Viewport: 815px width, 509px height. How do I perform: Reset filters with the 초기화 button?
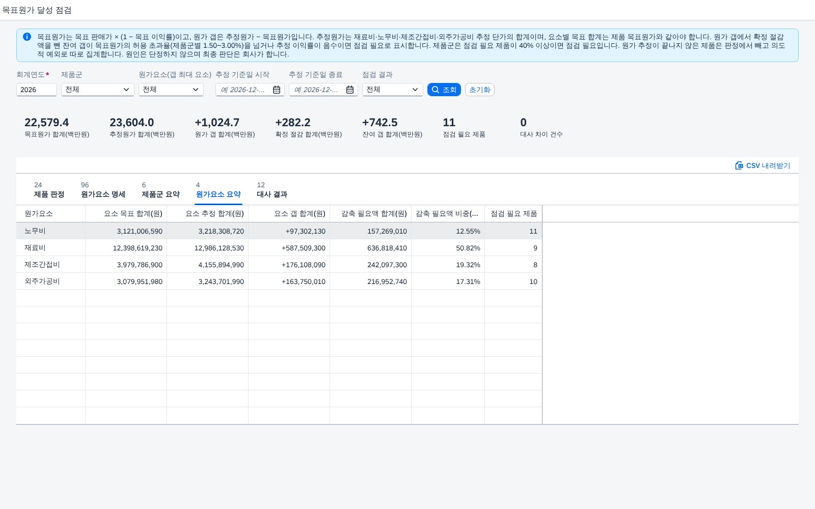coord(480,90)
